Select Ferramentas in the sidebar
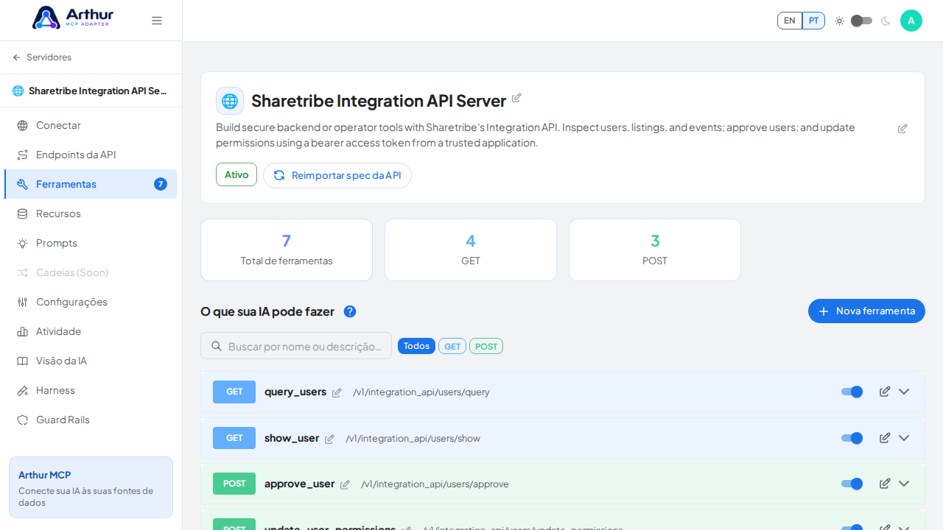Screen dimensions: 943x530 click(91, 184)
